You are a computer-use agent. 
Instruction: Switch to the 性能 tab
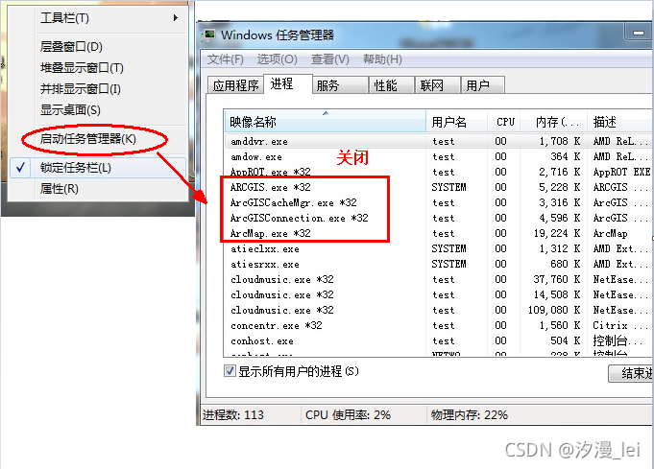(392, 85)
